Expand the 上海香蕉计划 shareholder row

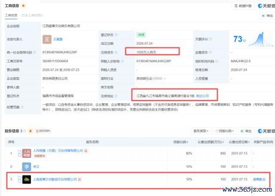click(20, 179)
